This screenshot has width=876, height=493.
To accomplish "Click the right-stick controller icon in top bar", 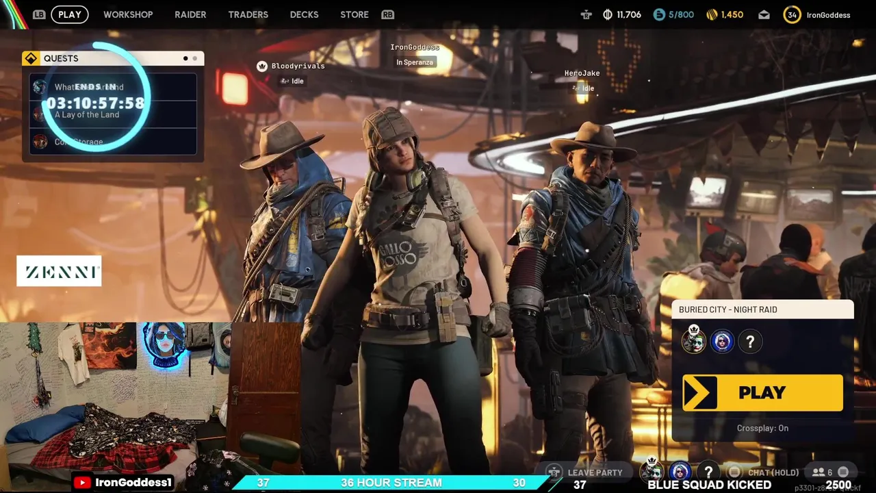I will click(x=586, y=14).
